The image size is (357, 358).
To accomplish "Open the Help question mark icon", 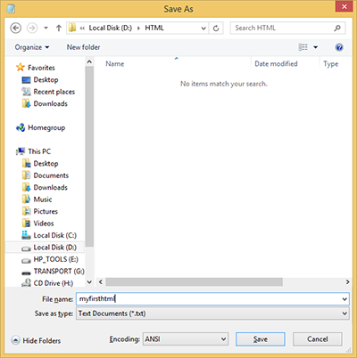I will coord(339,47).
